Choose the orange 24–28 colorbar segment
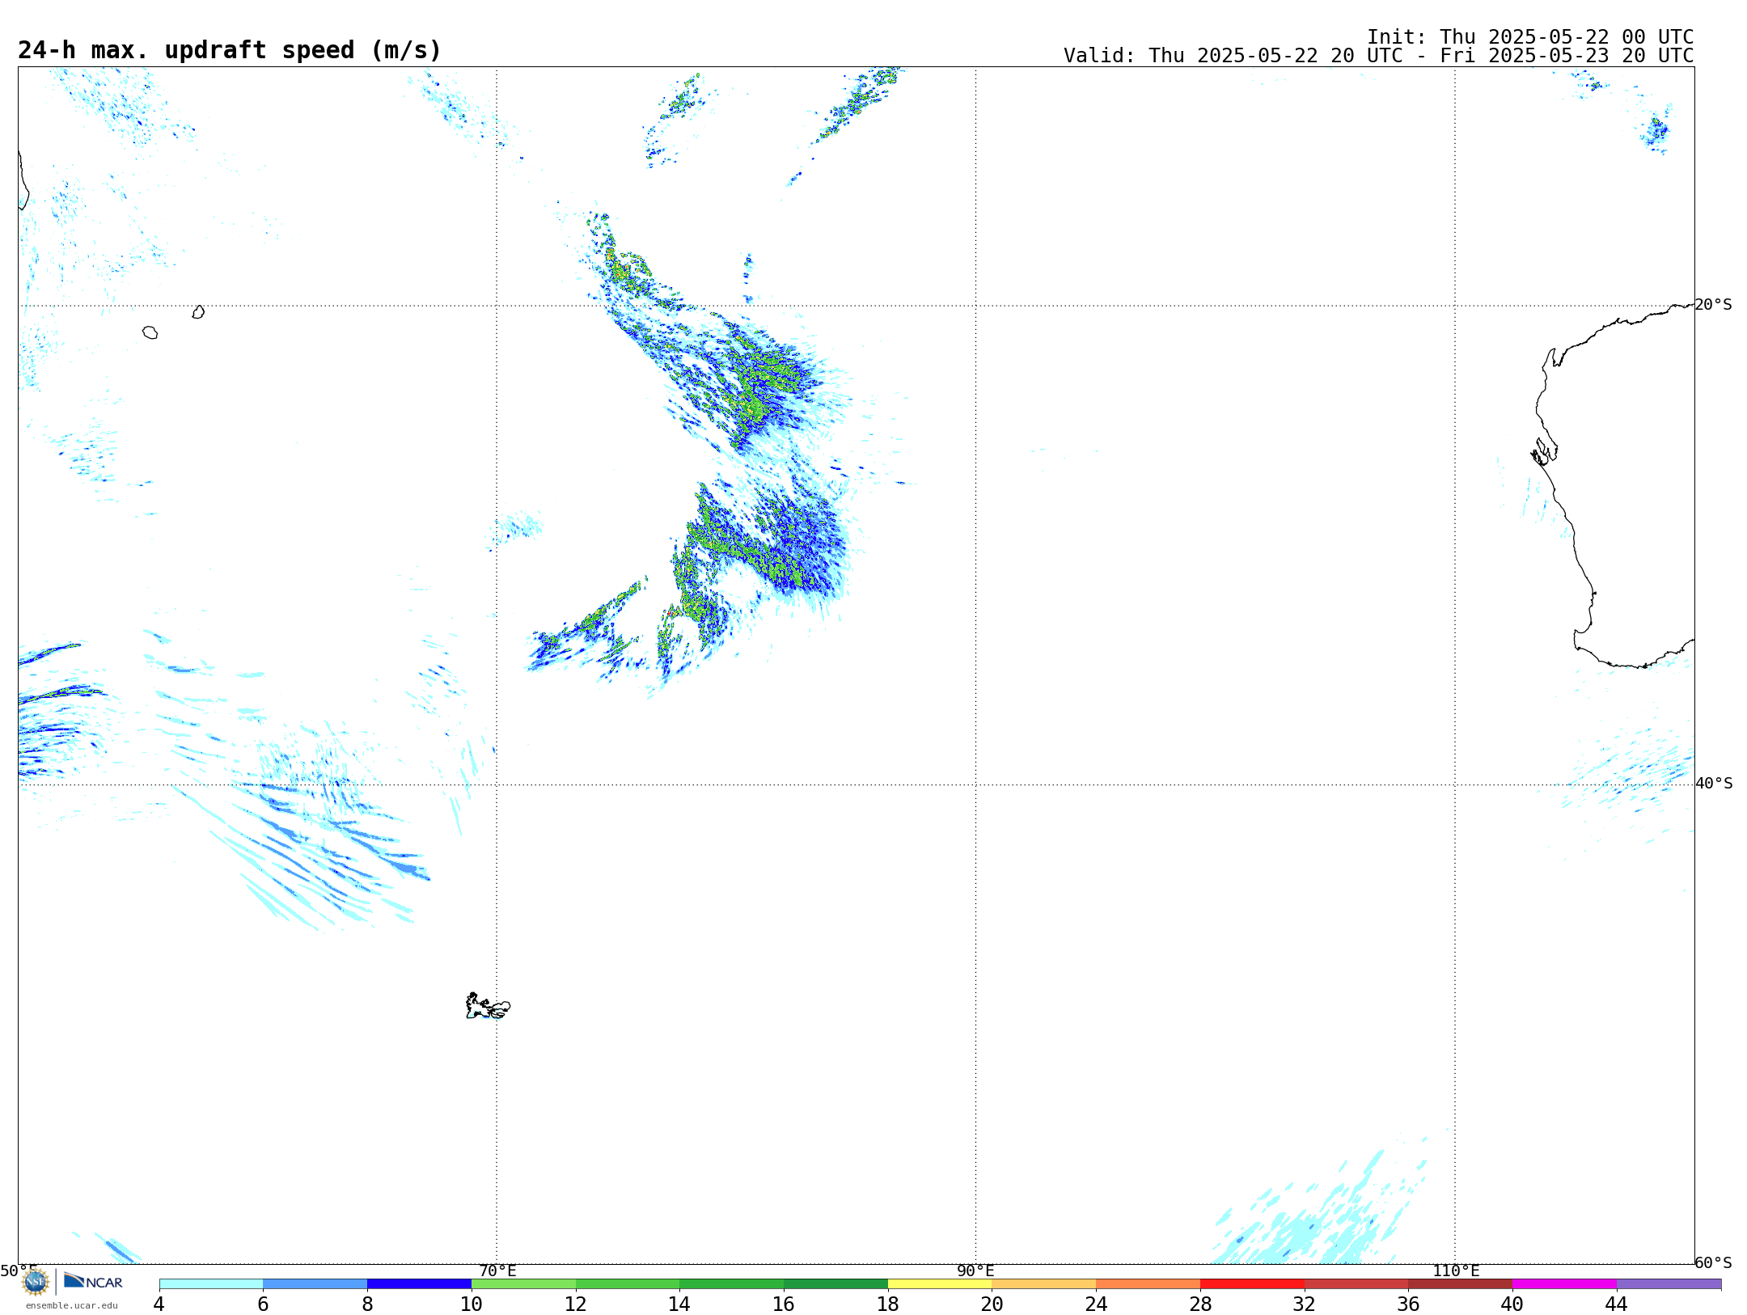The image size is (1747, 1315). tap(1148, 1284)
